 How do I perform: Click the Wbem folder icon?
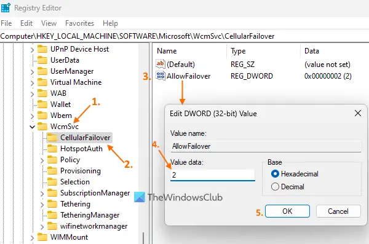point(42,116)
